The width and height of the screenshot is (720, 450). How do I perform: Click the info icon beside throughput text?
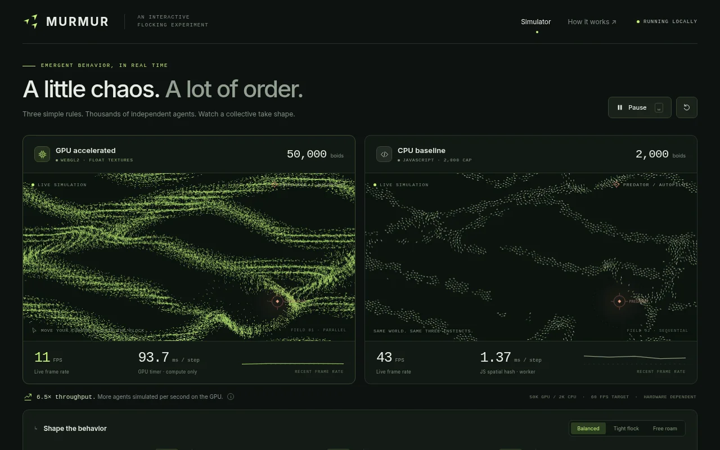(x=231, y=397)
